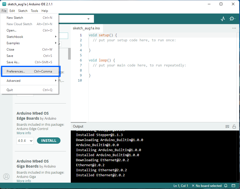Toggle the Output scroll lock
240x189 pixels.
[x=234, y=127]
